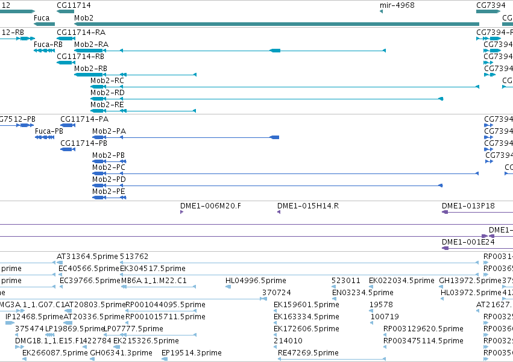Click EST RP003475114.5prime
Screen dimensions: 513x362
[385, 348]
